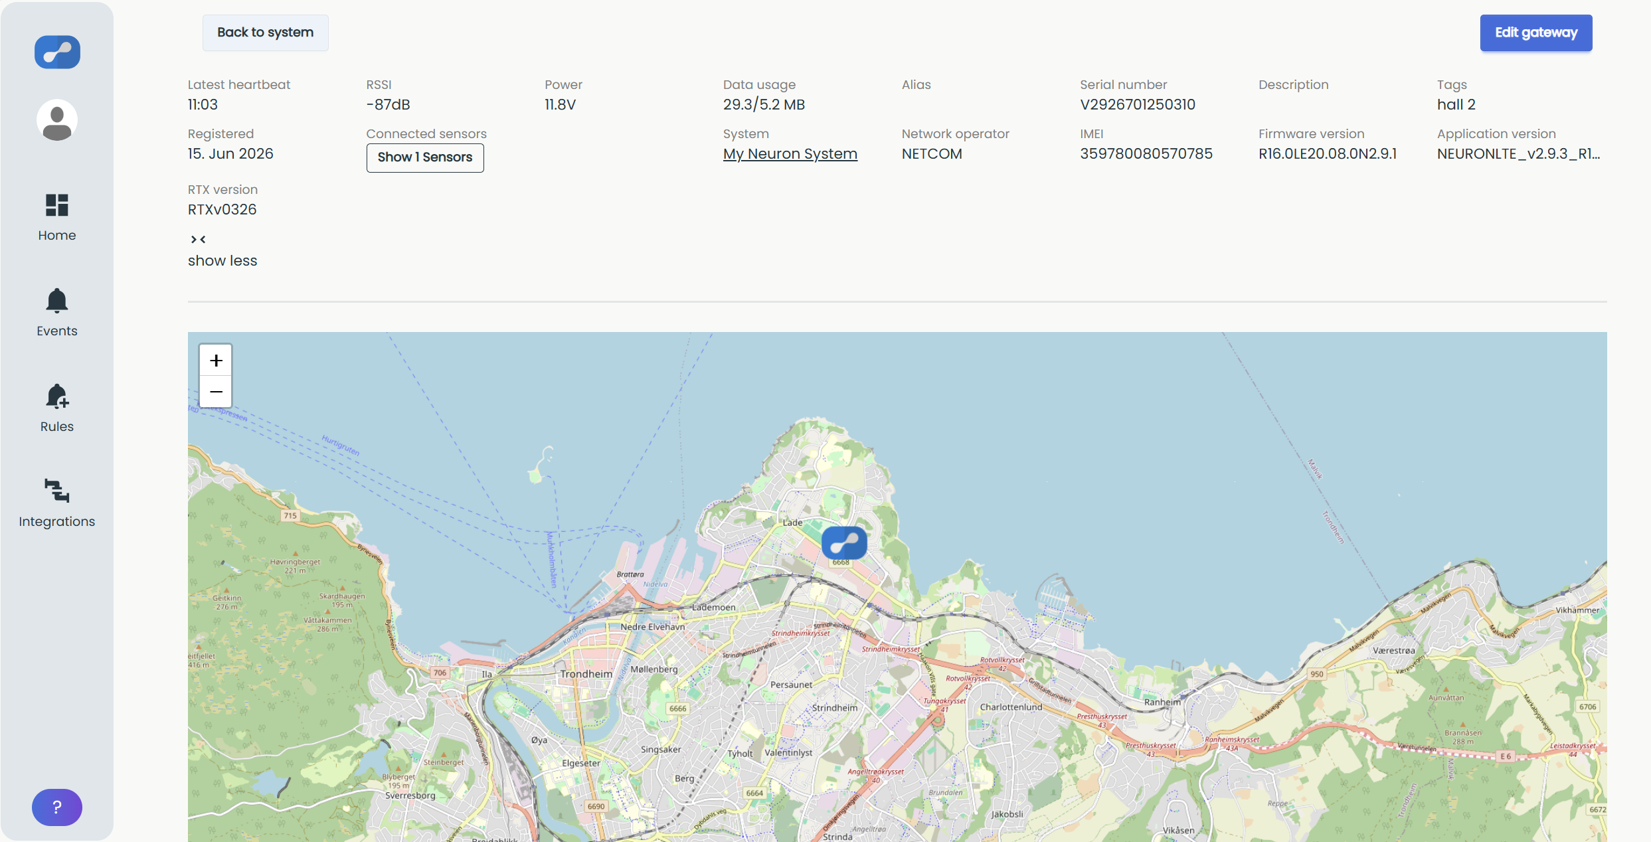1651x842 pixels.
Task: Click the show less text
Action: point(222,261)
